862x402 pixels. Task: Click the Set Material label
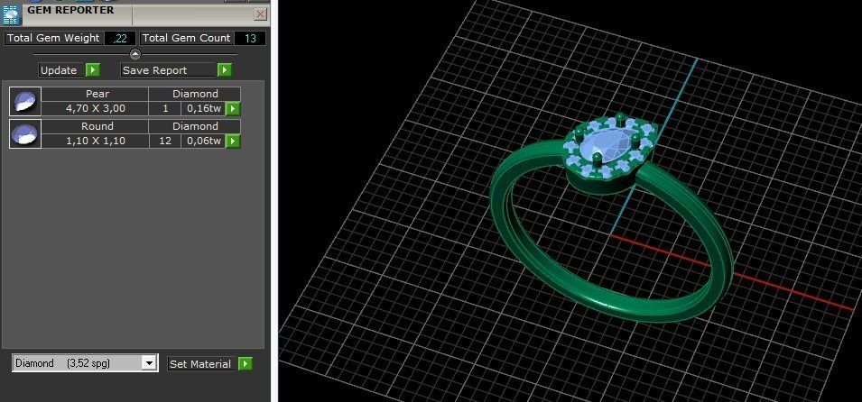202,363
